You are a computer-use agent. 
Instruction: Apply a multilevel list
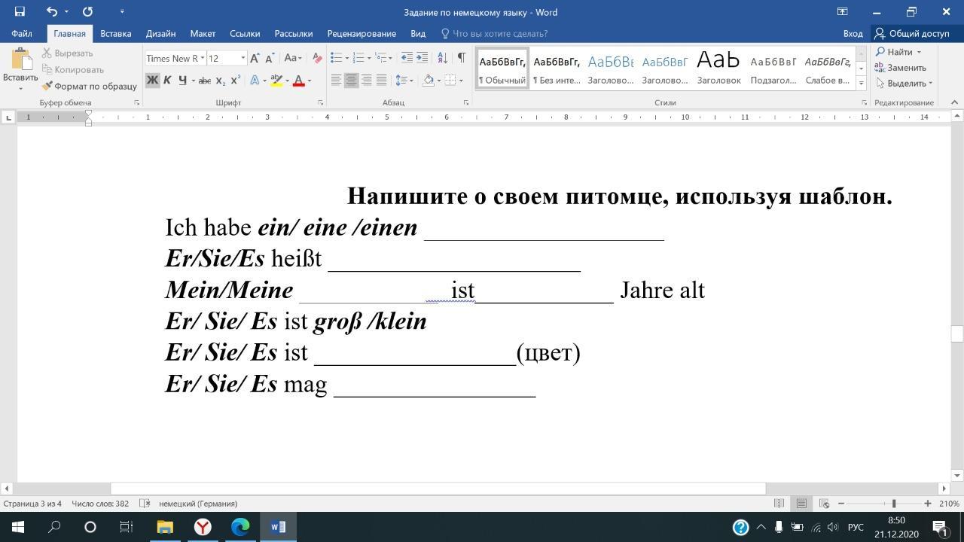(382, 58)
